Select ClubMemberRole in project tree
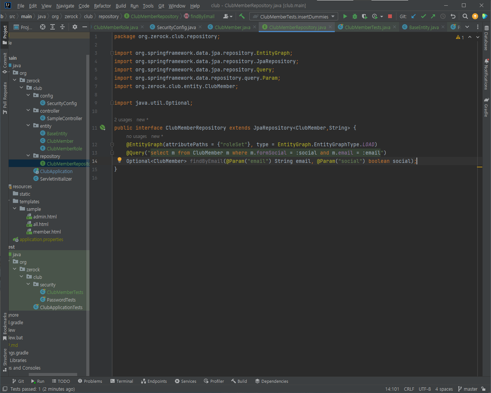Image resolution: width=491 pixels, height=393 pixels. tap(64, 149)
